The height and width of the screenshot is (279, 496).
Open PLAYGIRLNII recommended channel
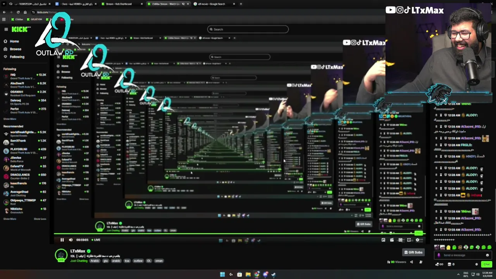[x=25, y=150]
